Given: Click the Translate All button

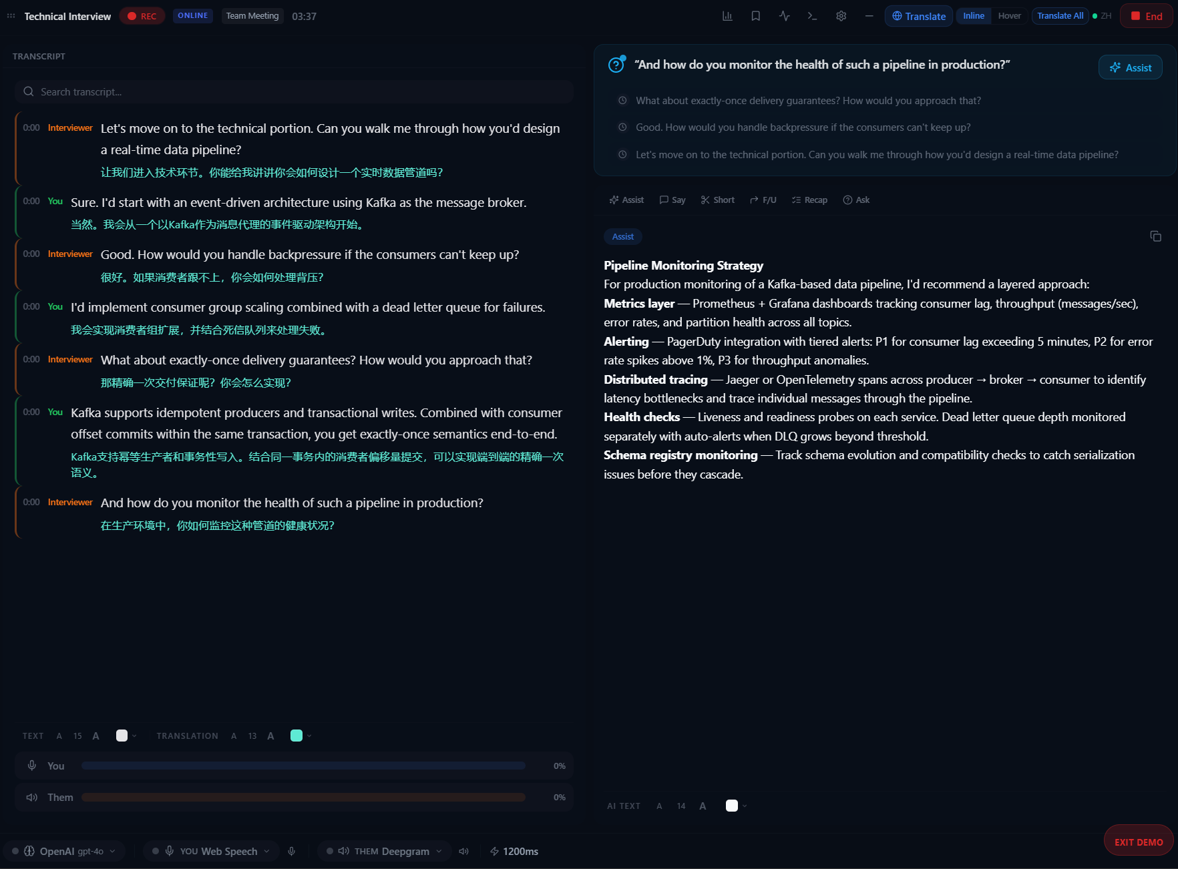Looking at the screenshot, I should coord(1060,15).
